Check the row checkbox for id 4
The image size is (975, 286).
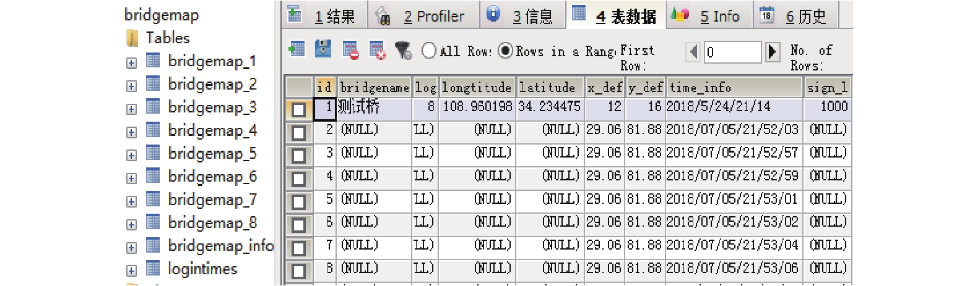coord(298,179)
